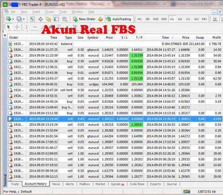Click the Default profile in status bar
This screenshot has width=223, height=195.
coord(26,192)
